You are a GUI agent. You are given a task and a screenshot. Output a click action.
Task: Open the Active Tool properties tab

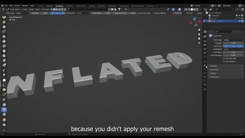point(205,36)
